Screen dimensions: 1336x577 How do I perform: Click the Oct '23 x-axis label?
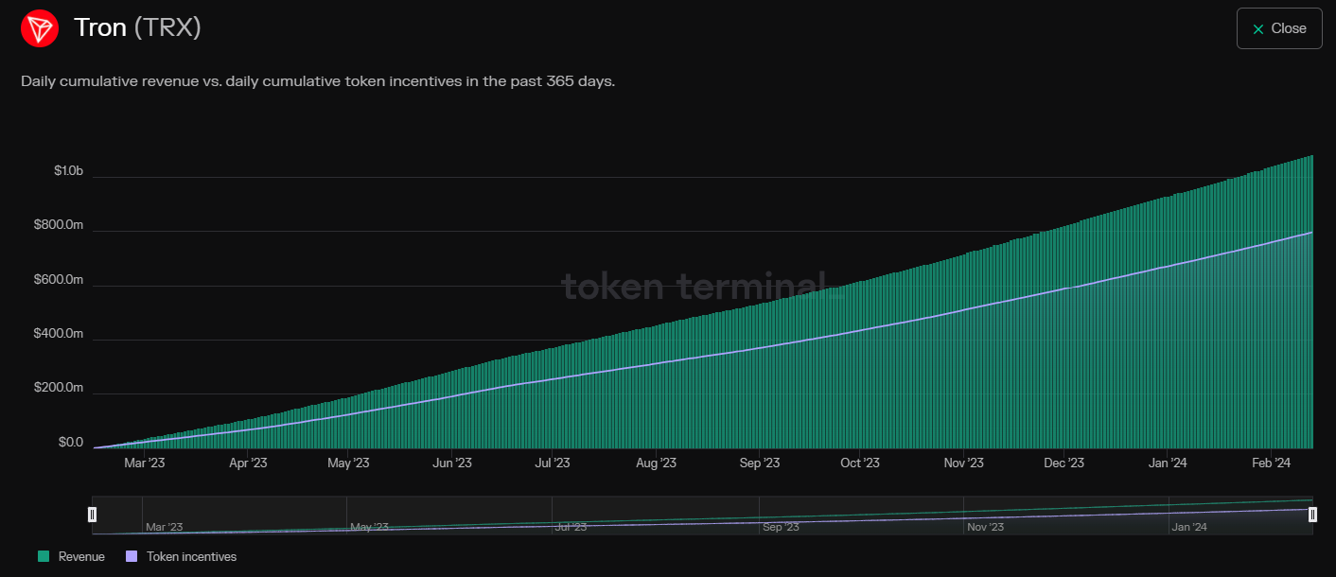(860, 463)
